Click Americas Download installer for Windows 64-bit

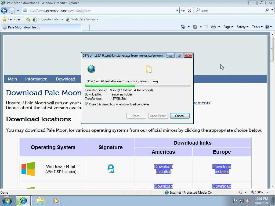(164, 169)
